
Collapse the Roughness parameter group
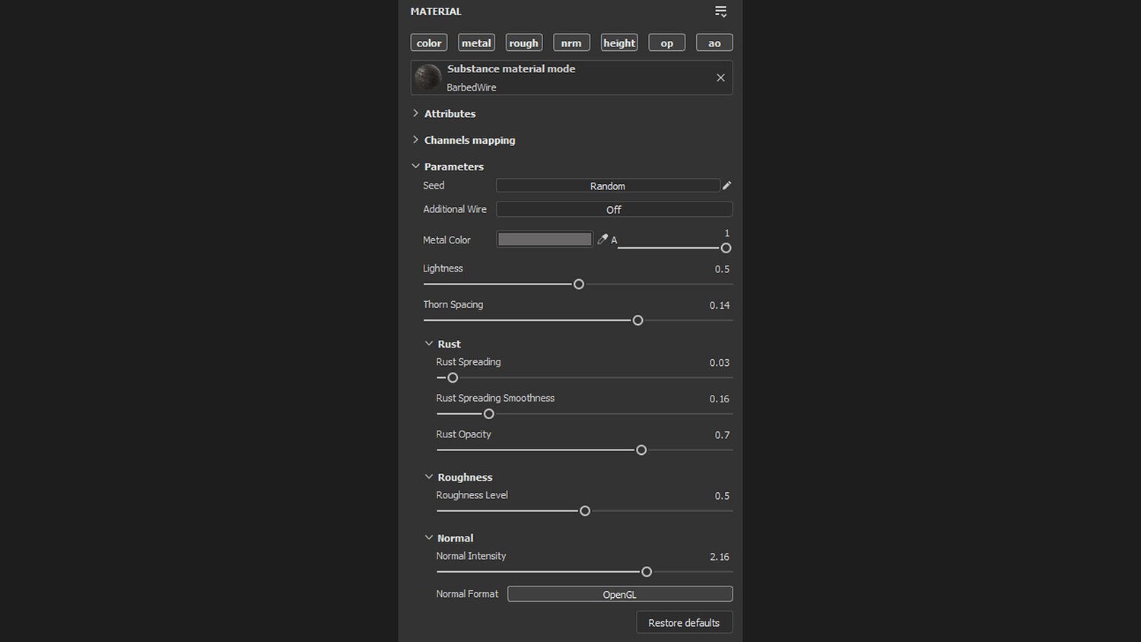[429, 477]
